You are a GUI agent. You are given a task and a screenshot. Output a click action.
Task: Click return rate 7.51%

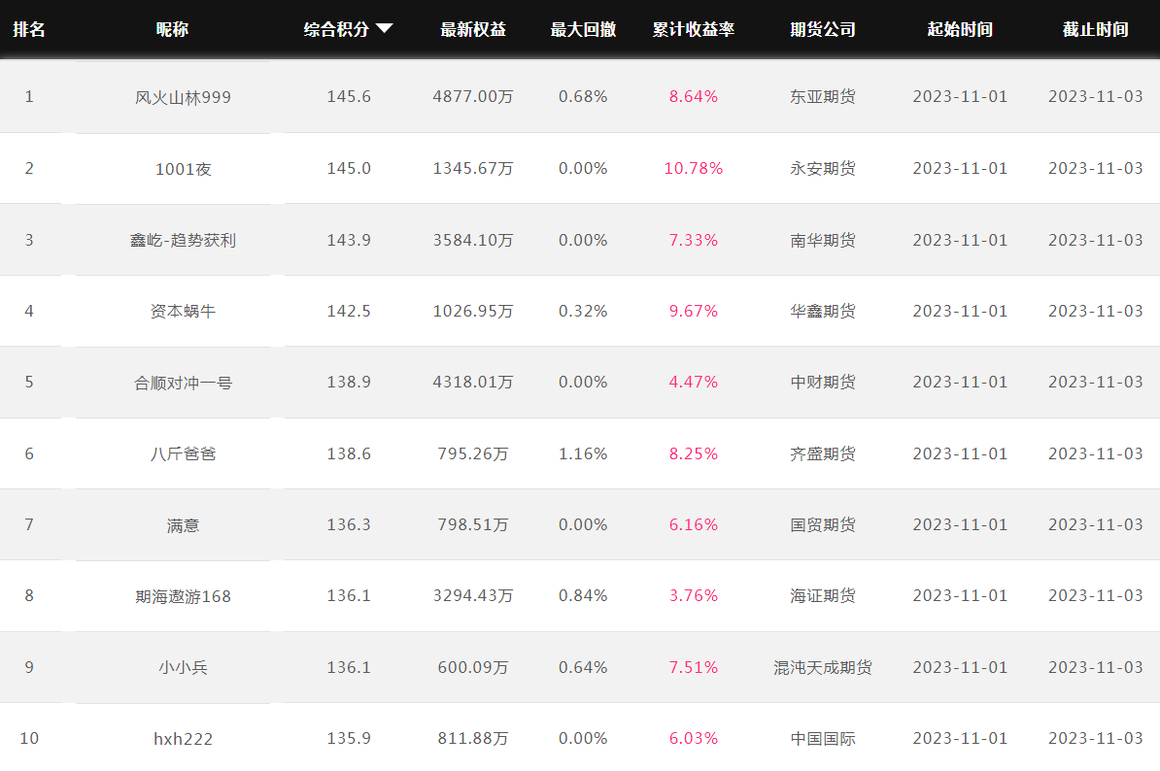point(694,667)
